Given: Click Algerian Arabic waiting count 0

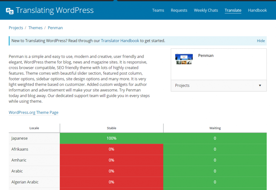Looking at the screenshot, I should [x=215, y=182].
